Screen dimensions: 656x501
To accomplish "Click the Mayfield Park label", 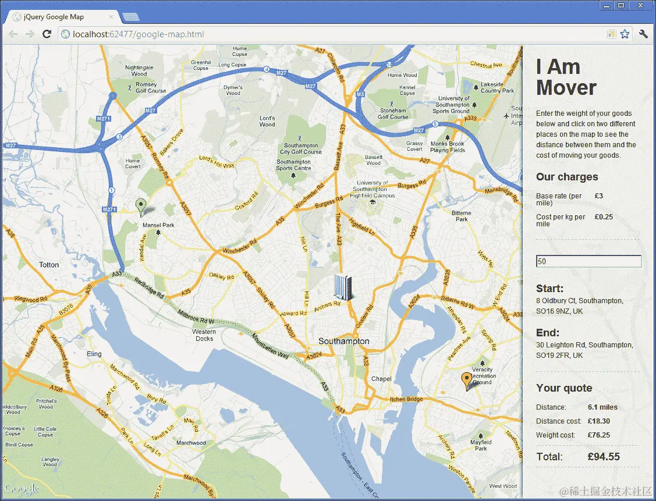I will click(481, 445).
